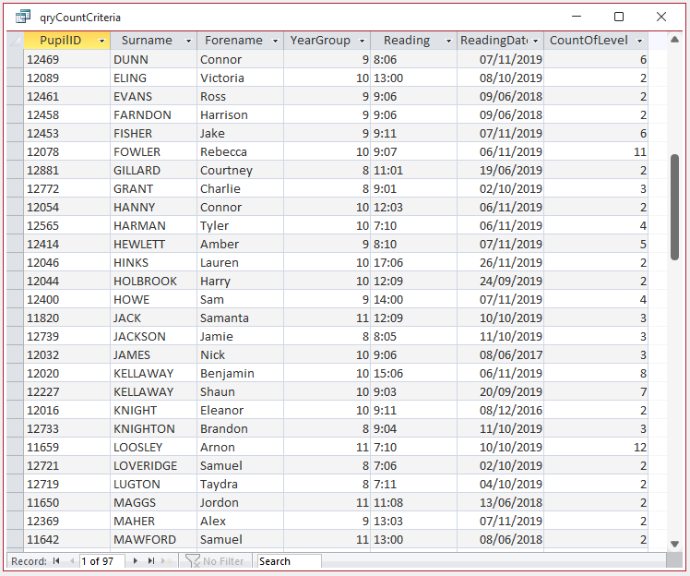This screenshot has height=576, width=690.
Task: Click the surname cell HOLBROOK
Action: point(153,281)
